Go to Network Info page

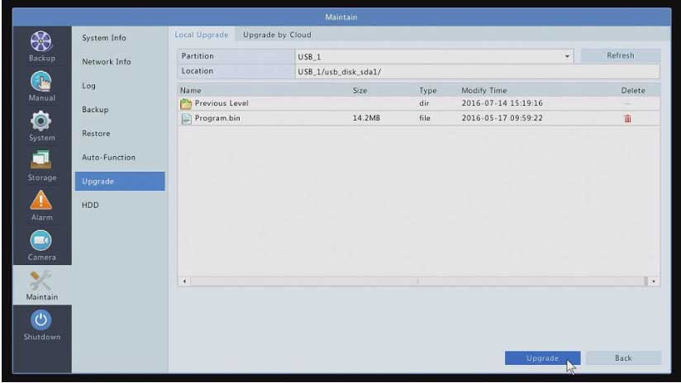coord(107,62)
